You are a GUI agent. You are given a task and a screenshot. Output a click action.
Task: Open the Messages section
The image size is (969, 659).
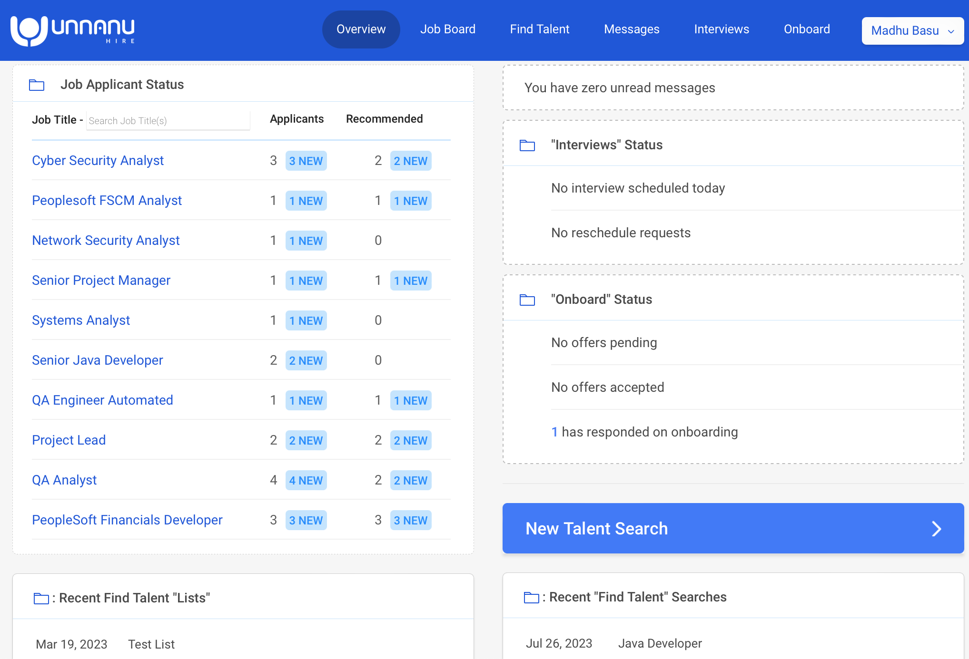[632, 29]
